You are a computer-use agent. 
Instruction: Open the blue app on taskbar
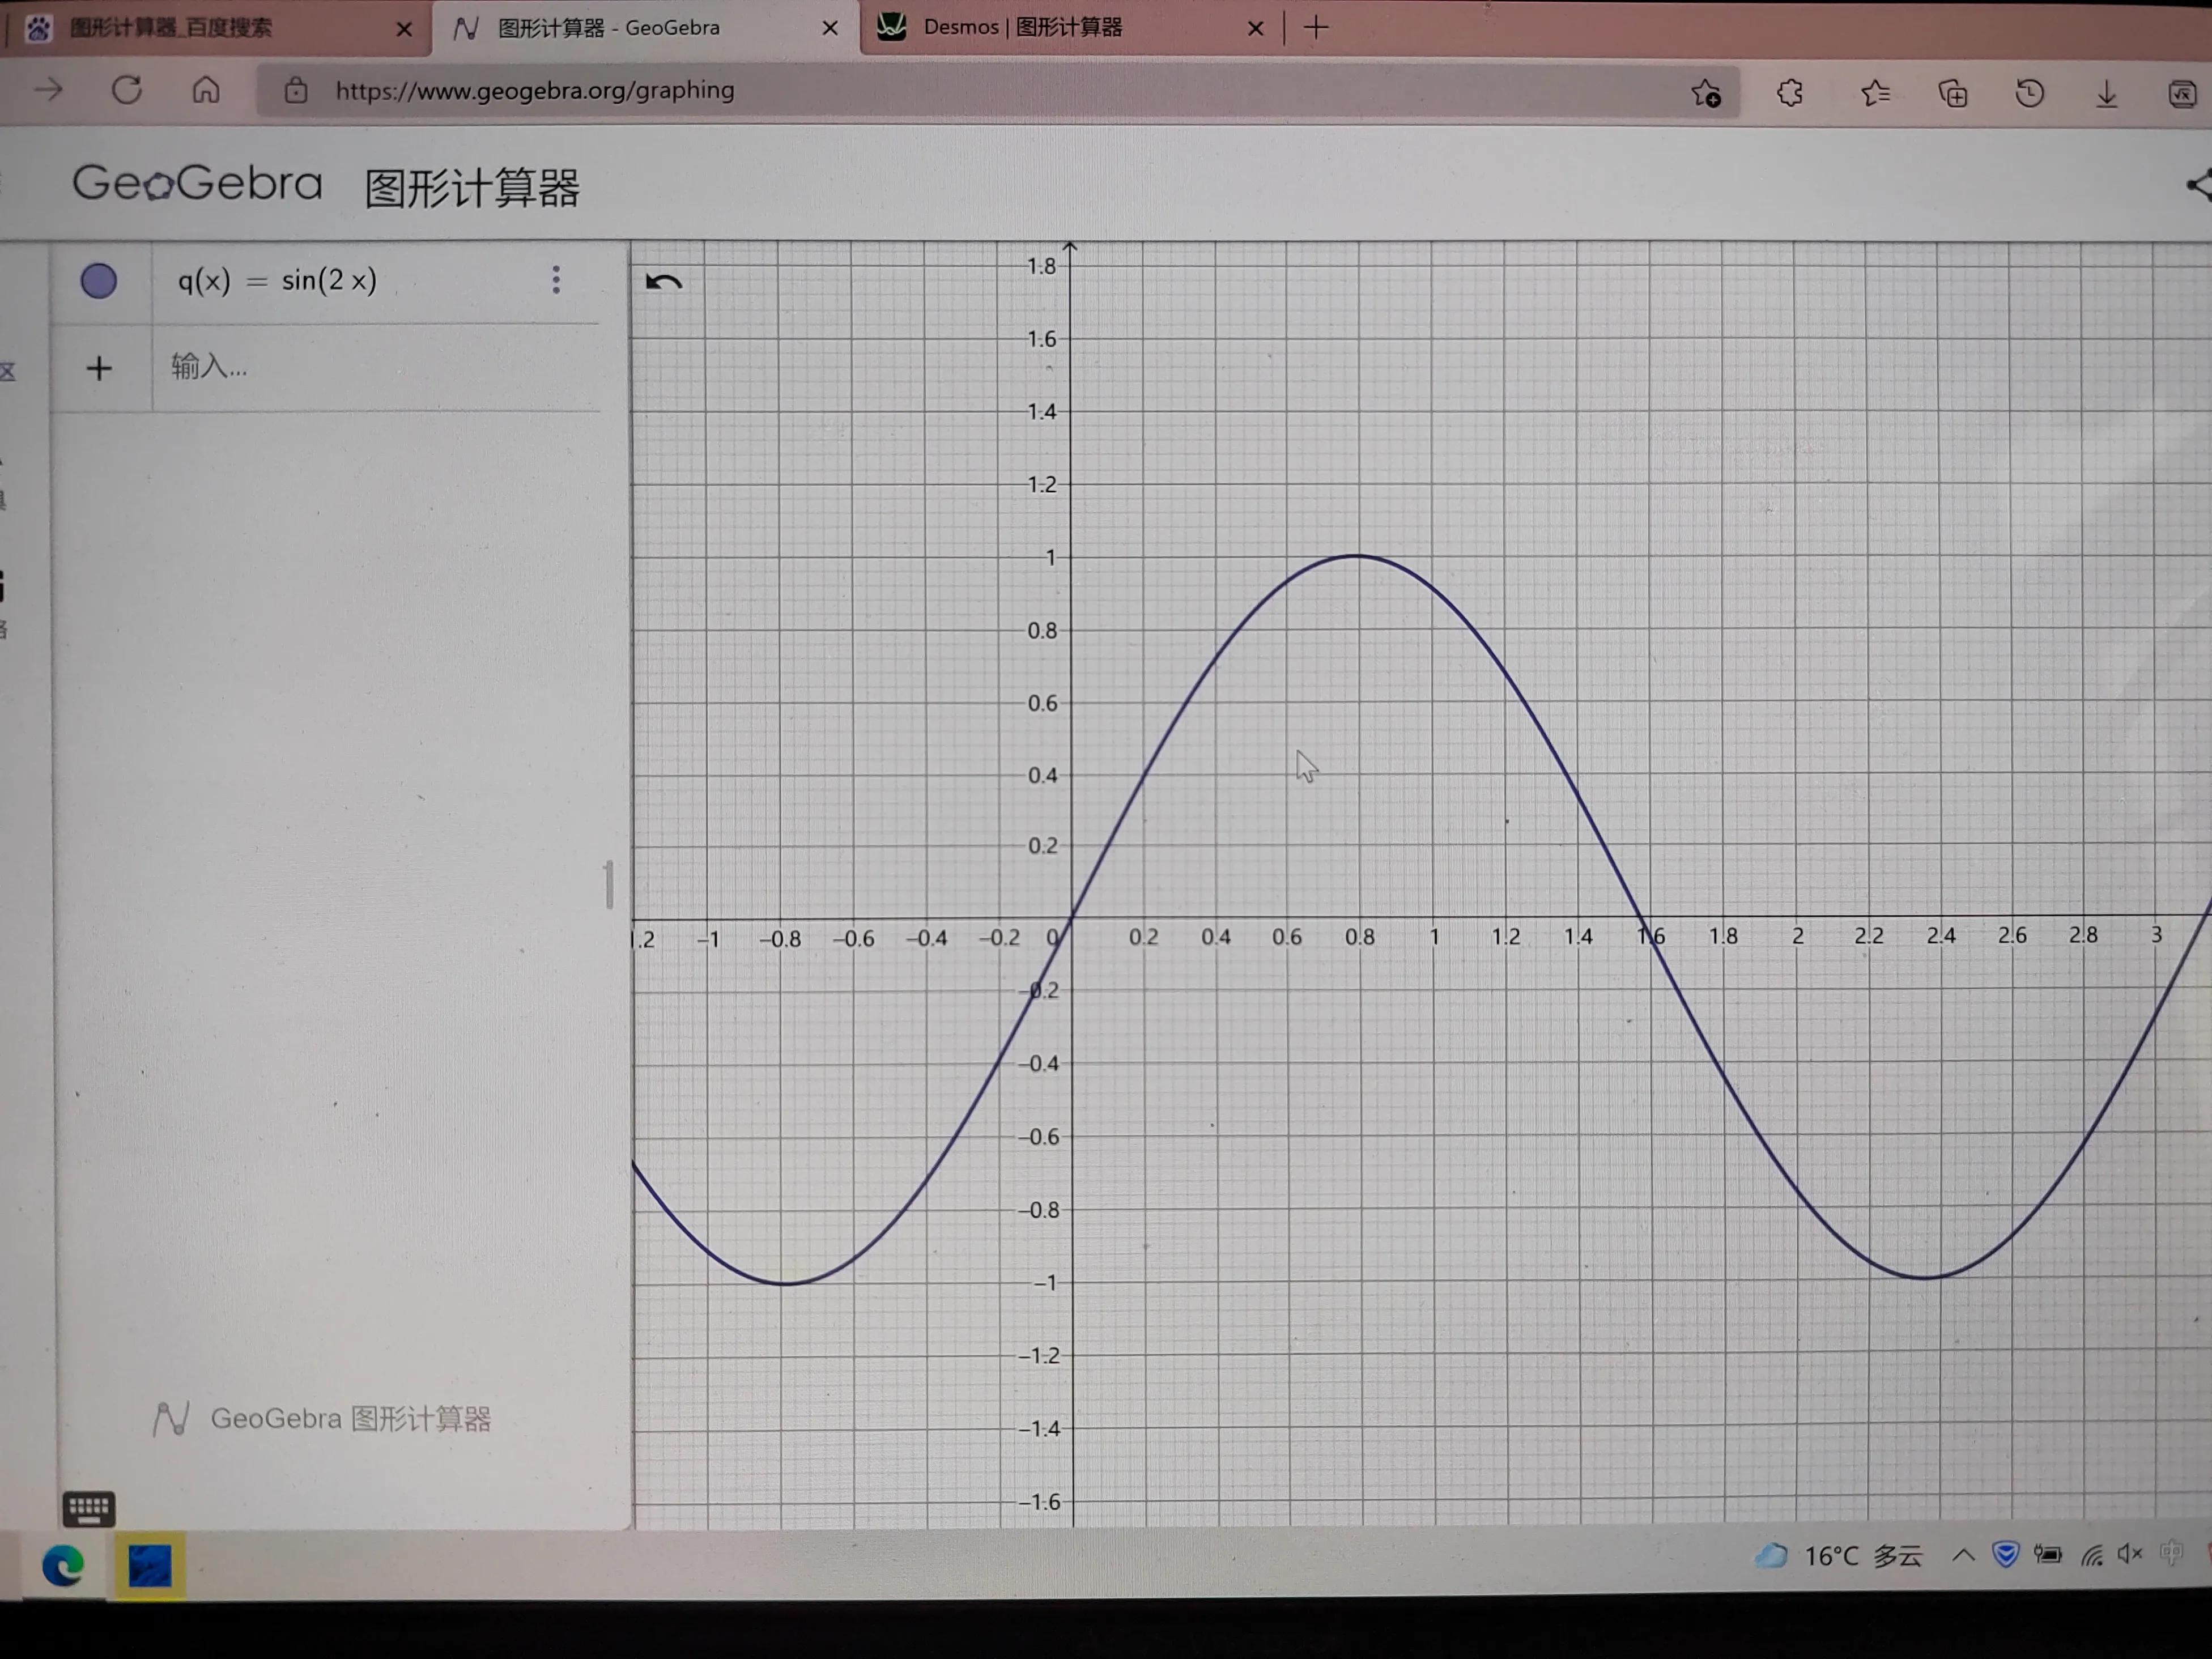pos(149,1565)
